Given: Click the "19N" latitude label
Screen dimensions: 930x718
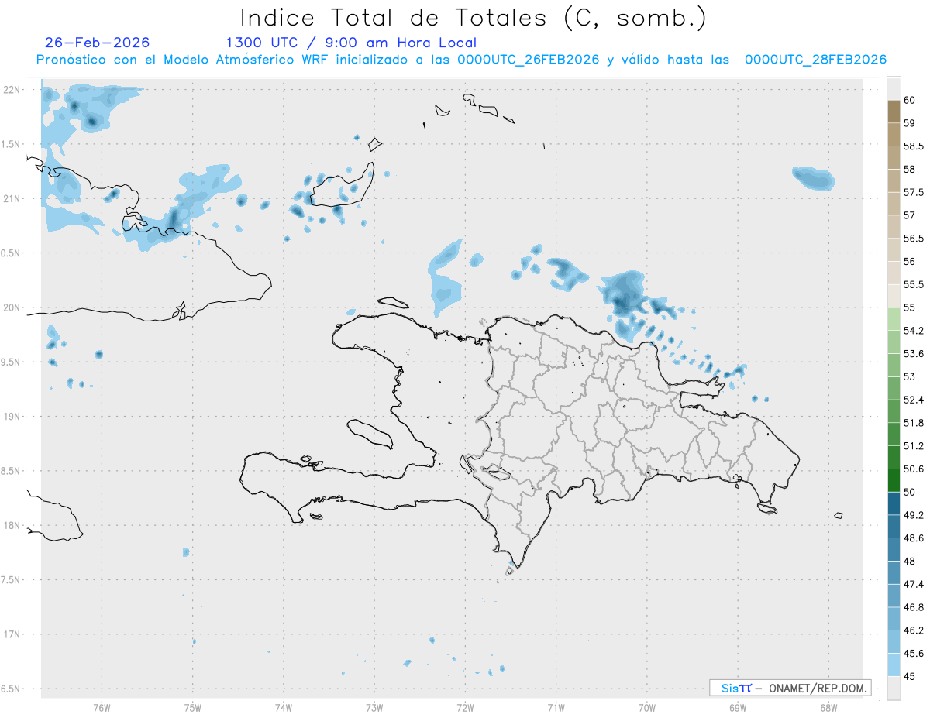Looking at the screenshot, I should [12, 417].
